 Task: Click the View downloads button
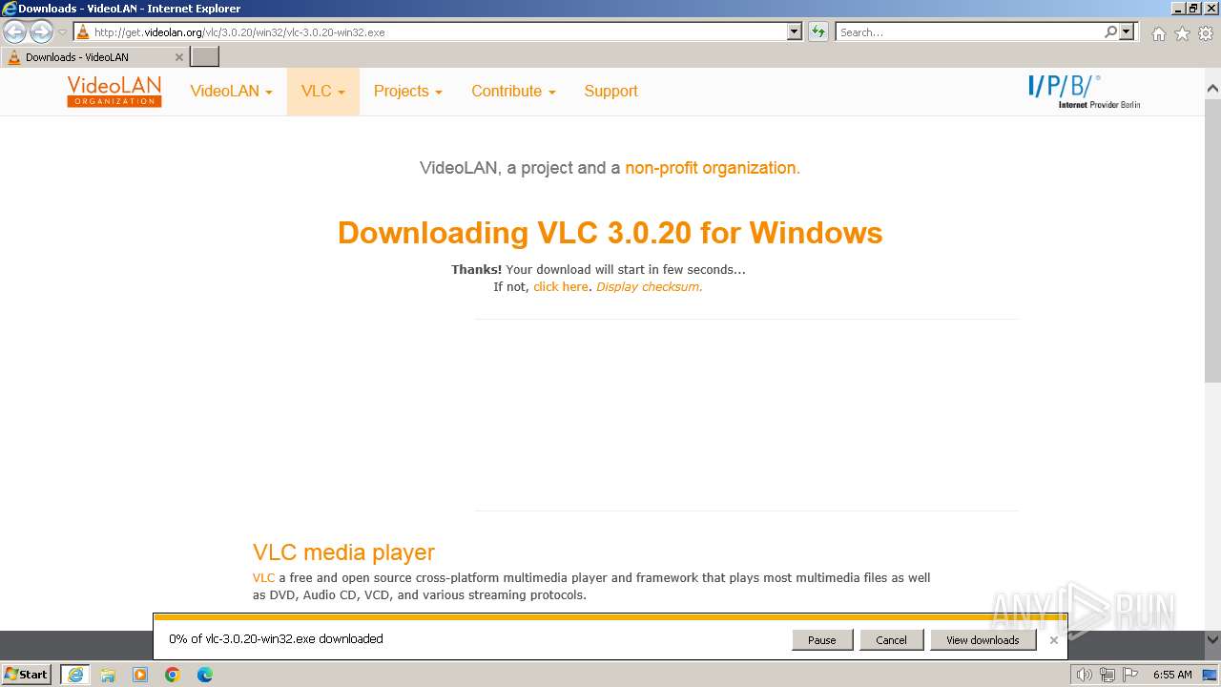pos(983,640)
